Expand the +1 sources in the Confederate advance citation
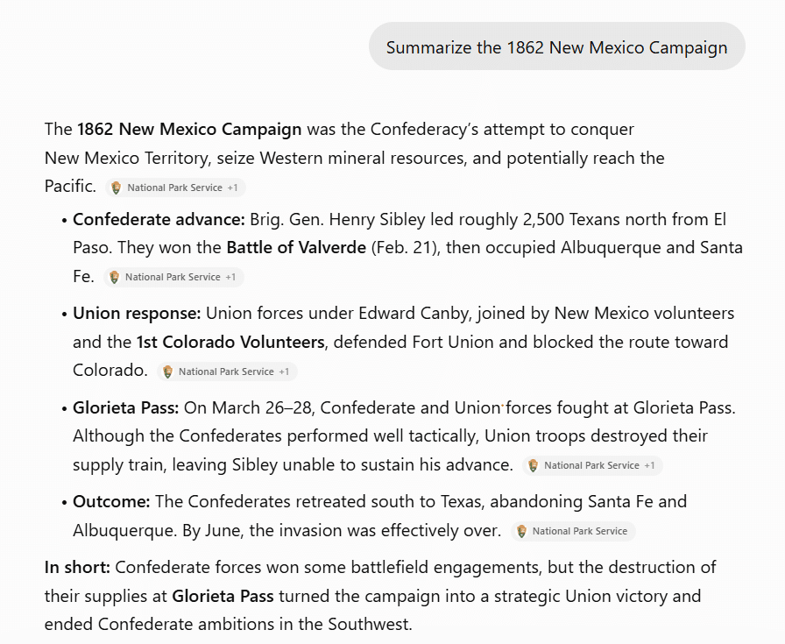785x644 pixels. [x=230, y=278]
